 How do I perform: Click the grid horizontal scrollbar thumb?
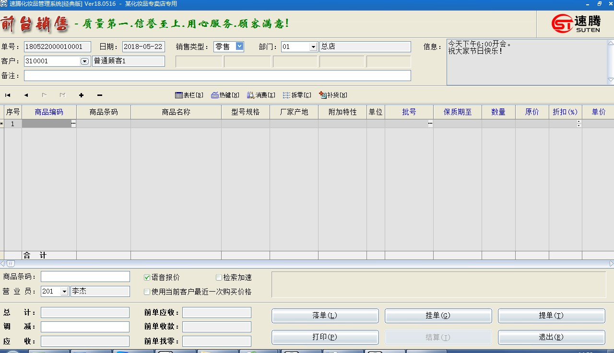pyautogui.click(x=10, y=264)
